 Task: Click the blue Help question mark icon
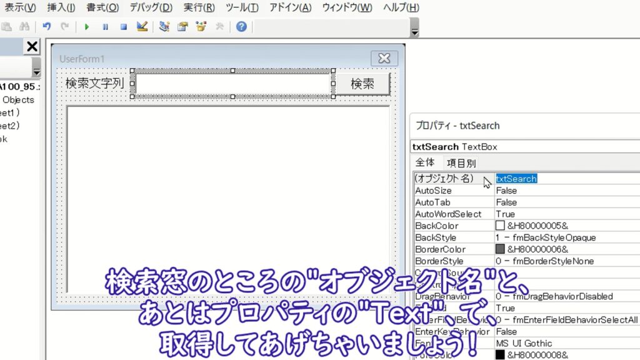point(241,27)
